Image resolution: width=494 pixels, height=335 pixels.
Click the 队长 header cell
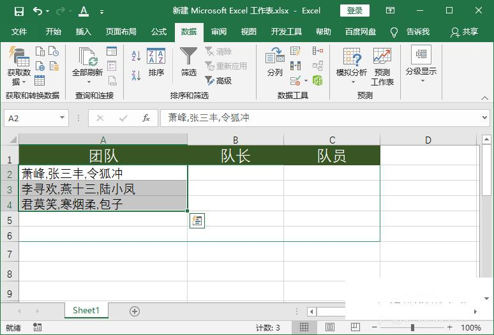(236, 155)
